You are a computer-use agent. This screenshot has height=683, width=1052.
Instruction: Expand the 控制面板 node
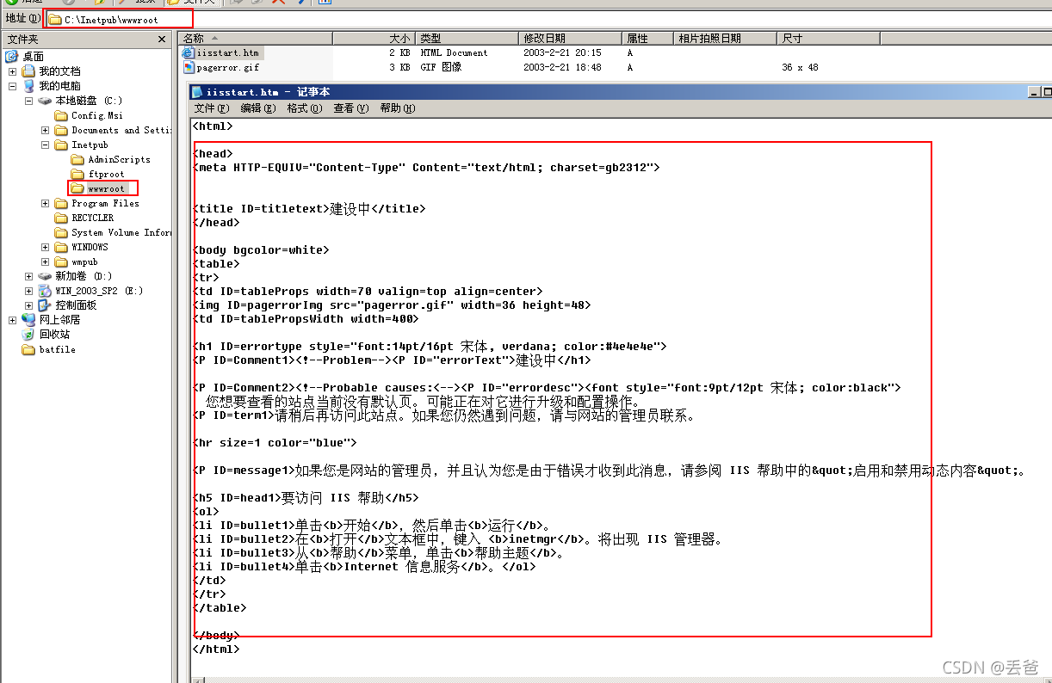pos(28,305)
